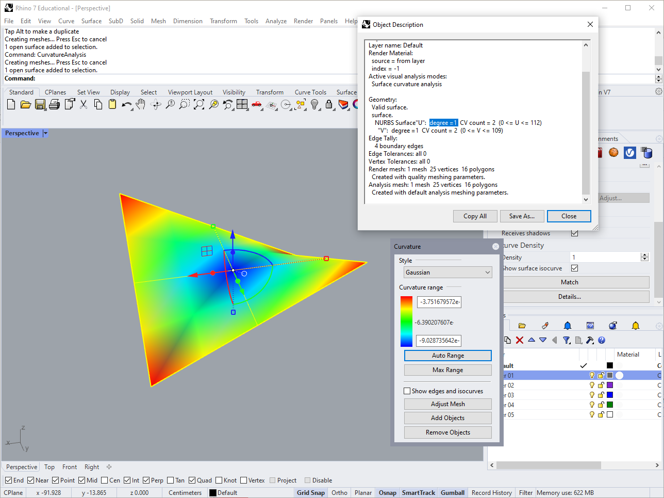Click the Density spinner arrows
Image resolution: width=664 pixels, height=498 pixels.
(x=644, y=257)
